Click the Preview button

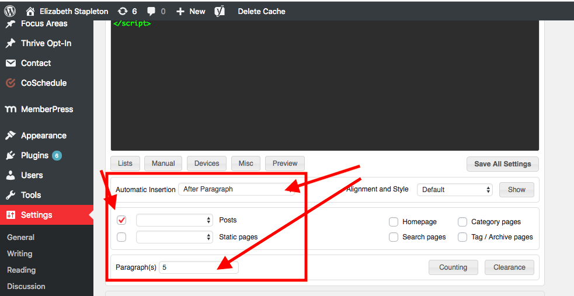[x=285, y=163]
